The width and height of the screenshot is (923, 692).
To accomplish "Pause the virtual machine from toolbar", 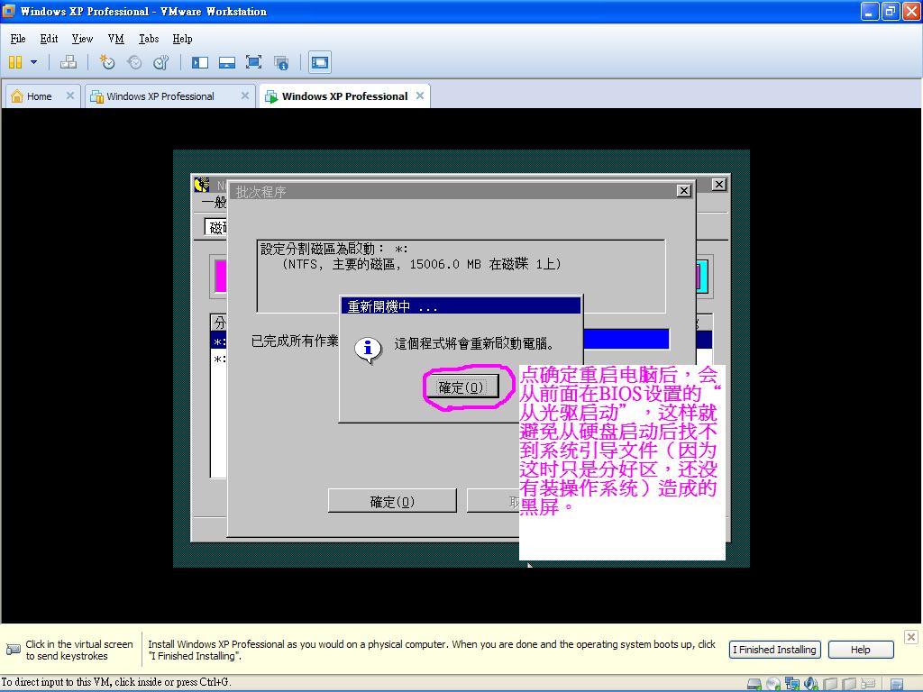I will [15, 62].
